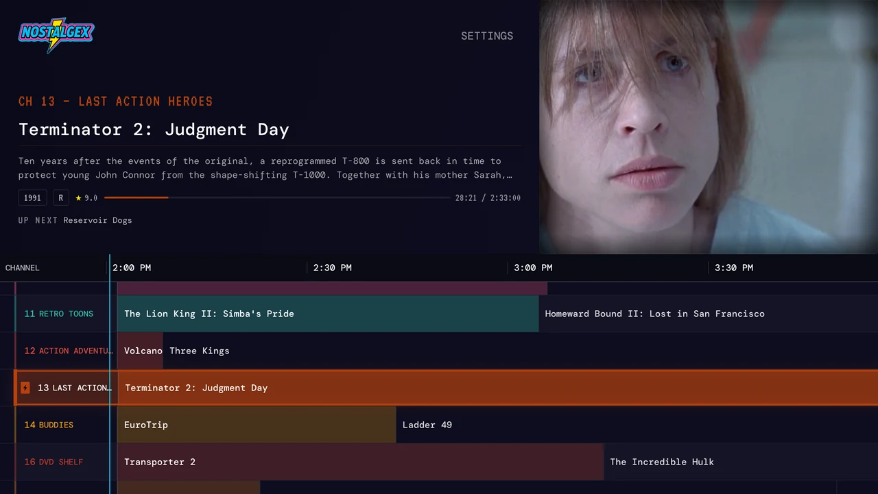Click the 3:00 PM timeline marker
The image size is (878, 494).
tap(533, 268)
